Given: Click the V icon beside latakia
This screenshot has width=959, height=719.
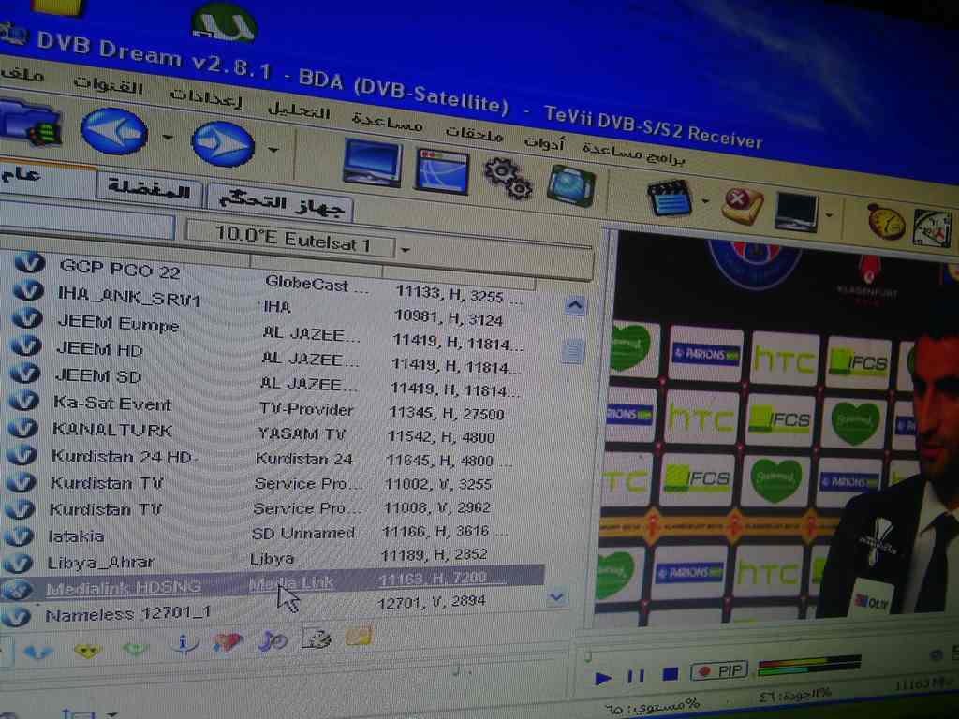Looking at the screenshot, I should [19, 536].
